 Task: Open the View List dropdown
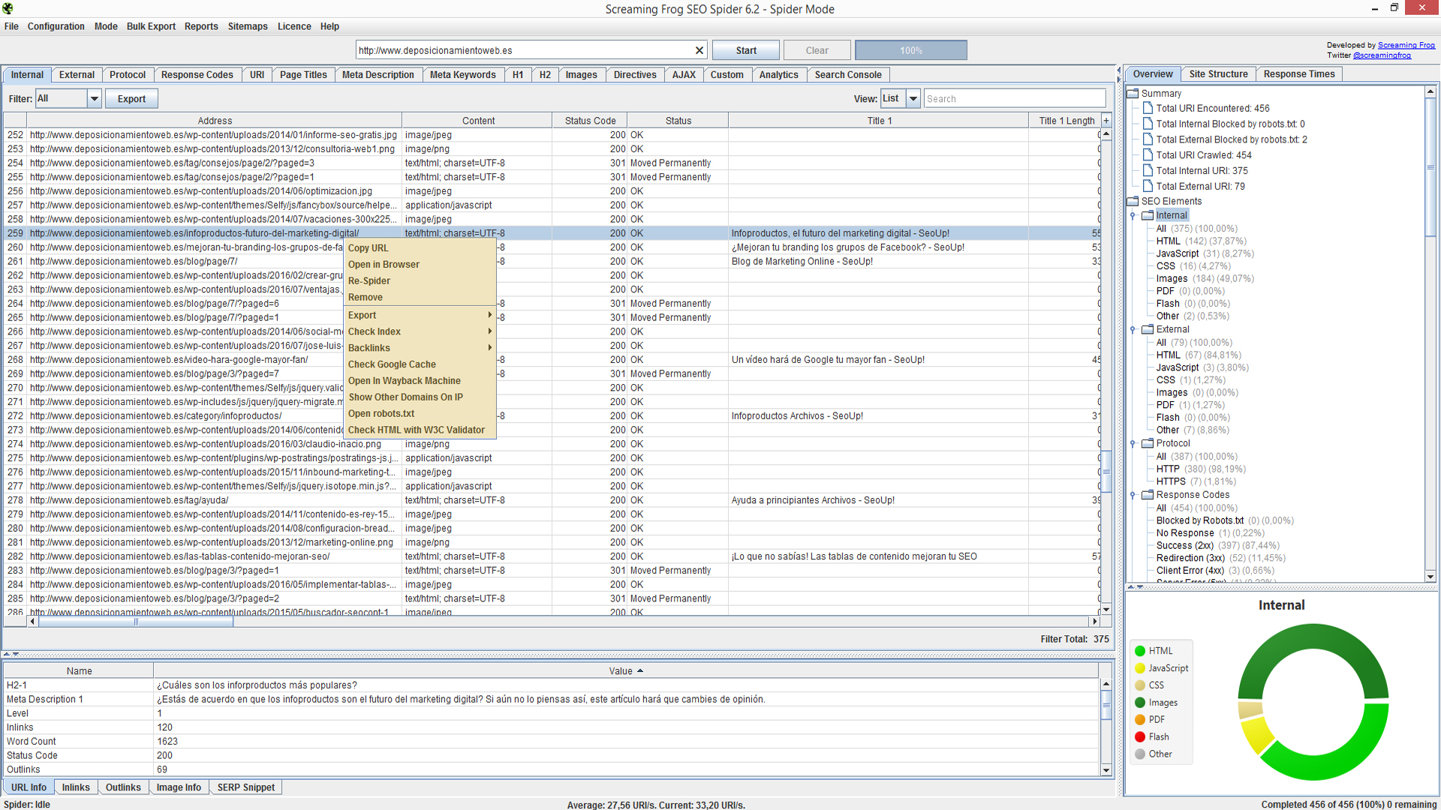pos(913,99)
